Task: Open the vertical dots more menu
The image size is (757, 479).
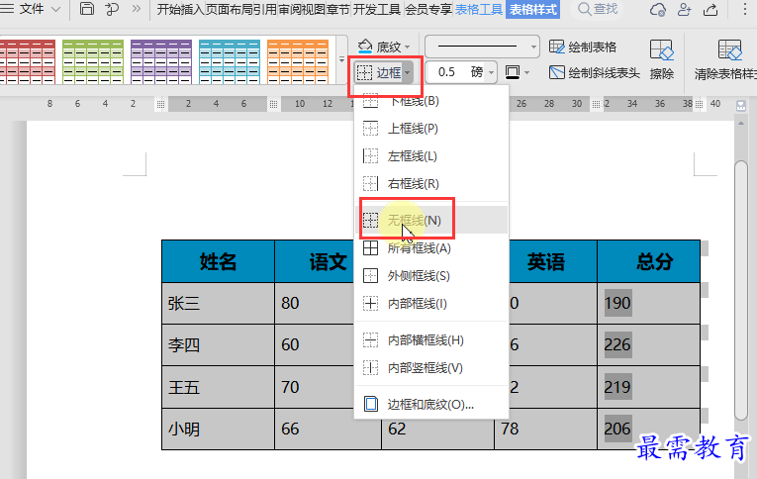Action: pos(744,9)
